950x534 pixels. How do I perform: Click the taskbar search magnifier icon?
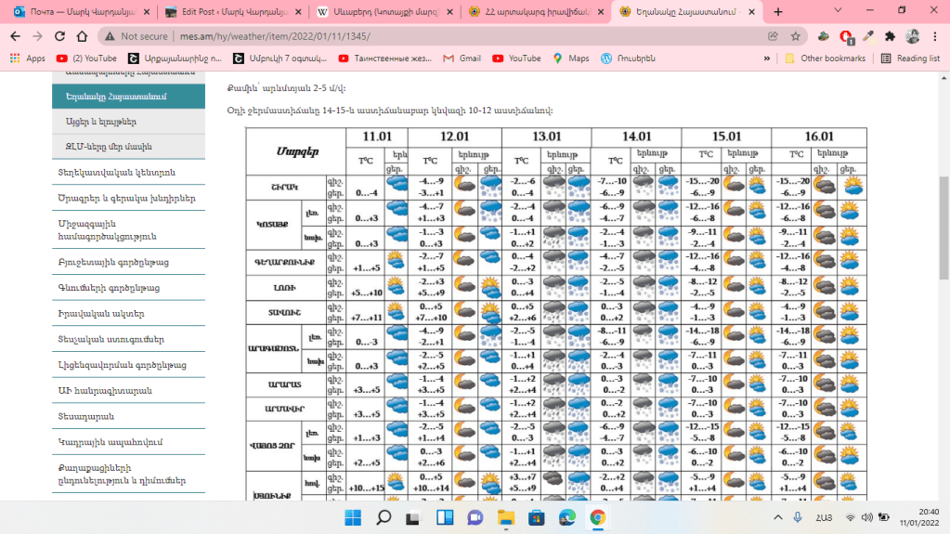click(383, 517)
